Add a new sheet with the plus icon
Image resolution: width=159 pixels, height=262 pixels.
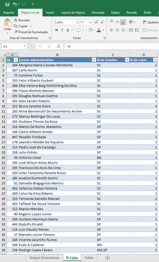pos(108,258)
